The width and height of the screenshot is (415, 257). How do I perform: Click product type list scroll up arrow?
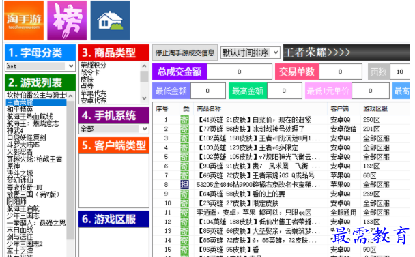coord(144,66)
